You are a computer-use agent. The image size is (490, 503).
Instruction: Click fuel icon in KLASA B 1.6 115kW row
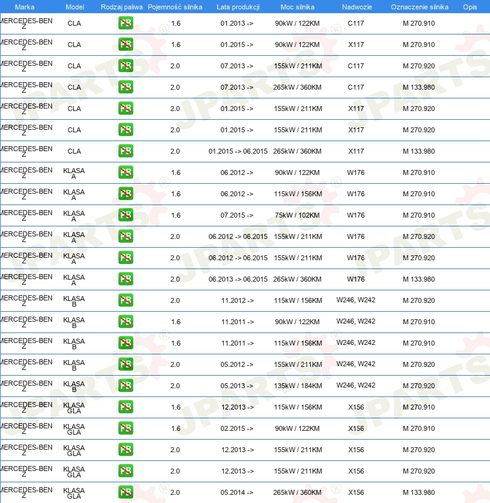pos(125,343)
